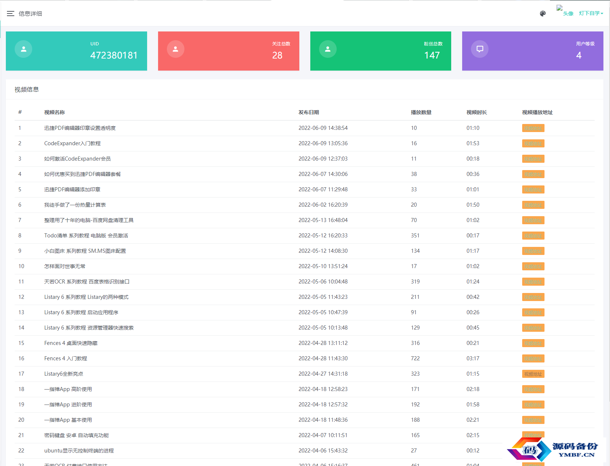Open video address for 百度网盘清理工具 row
This screenshot has height=466, width=610.
533,220
